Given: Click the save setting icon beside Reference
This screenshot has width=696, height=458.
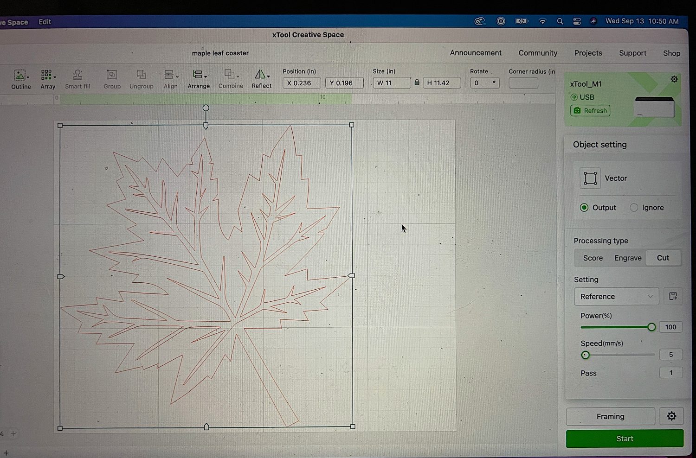Looking at the screenshot, I should click(x=673, y=296).
